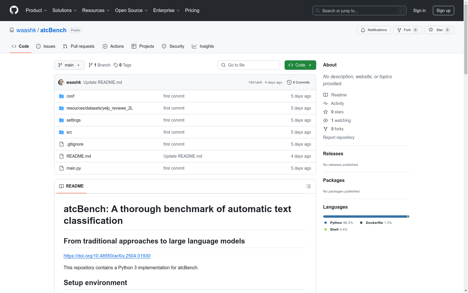Click the star icon beside 0 stars
This screenshot has width=468, height=293.
click(x=326, y=112)
